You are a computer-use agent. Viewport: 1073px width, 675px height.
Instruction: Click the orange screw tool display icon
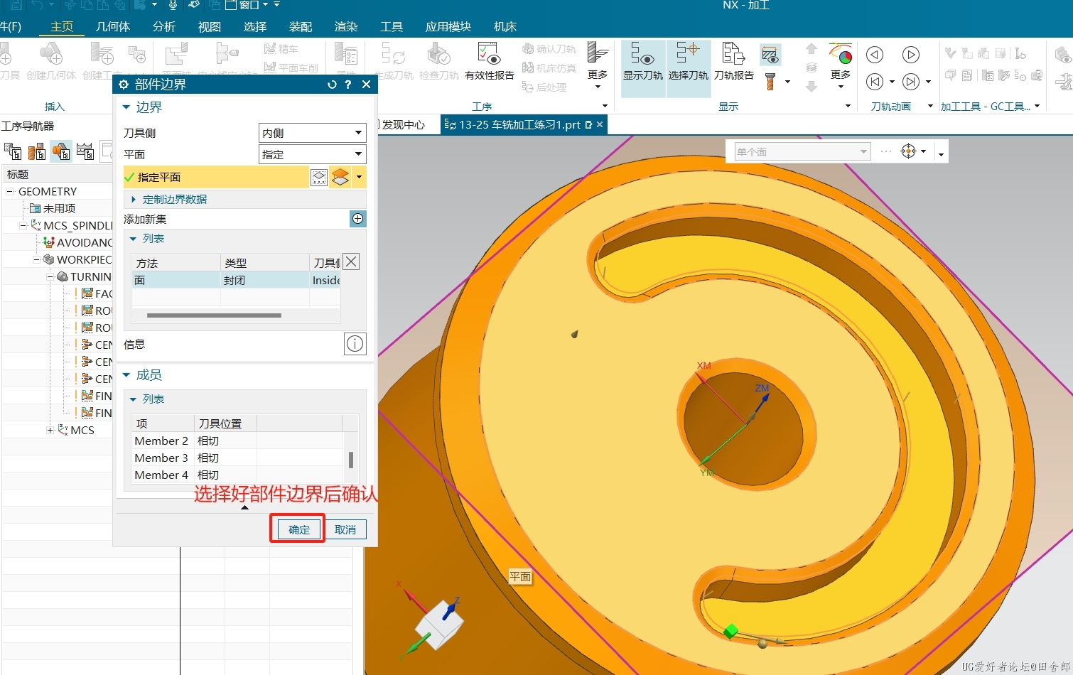pyautogui.click(x=770, y=82)
